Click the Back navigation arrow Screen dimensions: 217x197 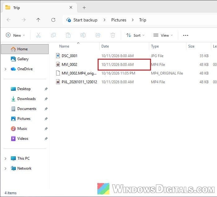point(9,20)
